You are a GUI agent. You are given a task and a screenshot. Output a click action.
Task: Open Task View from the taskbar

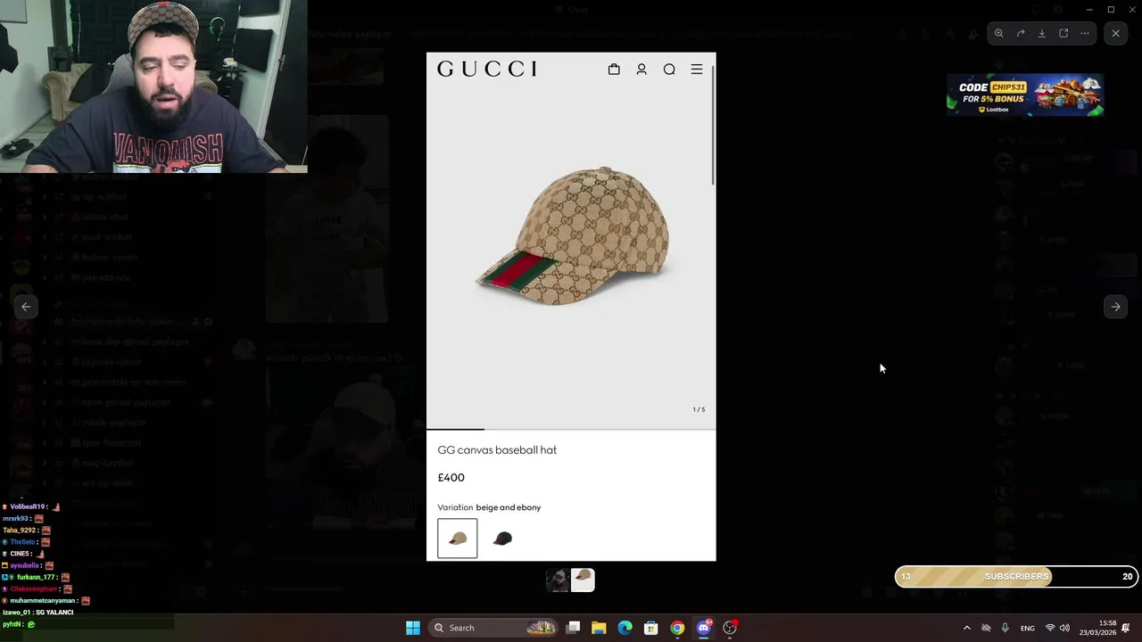[574, 628]
